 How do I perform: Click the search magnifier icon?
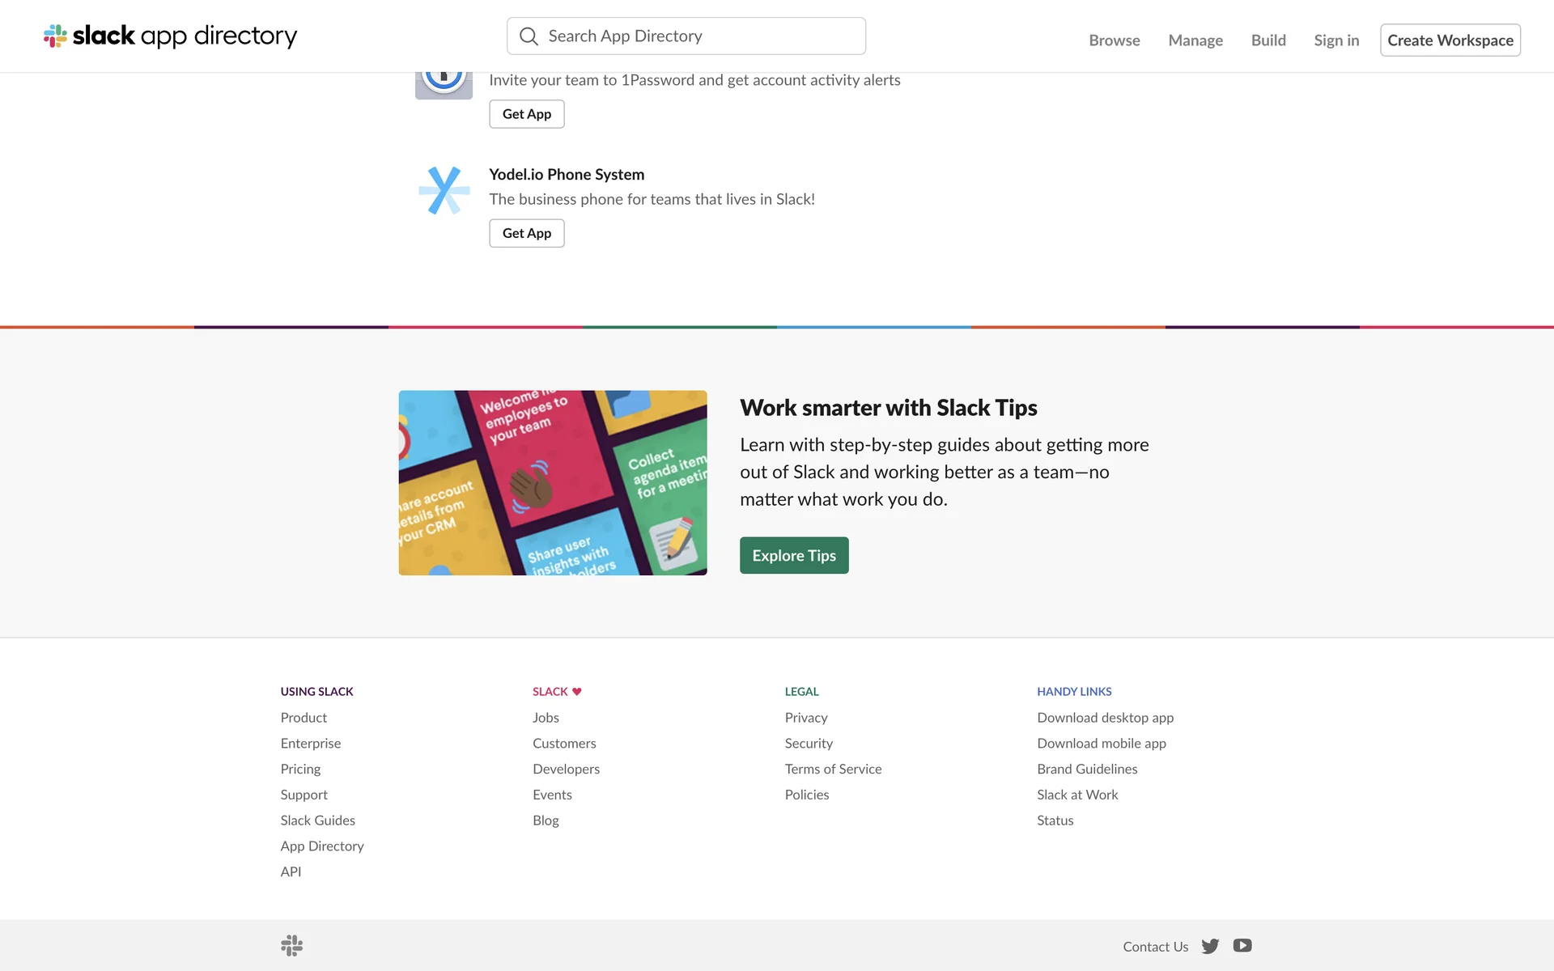coord(529,36)
